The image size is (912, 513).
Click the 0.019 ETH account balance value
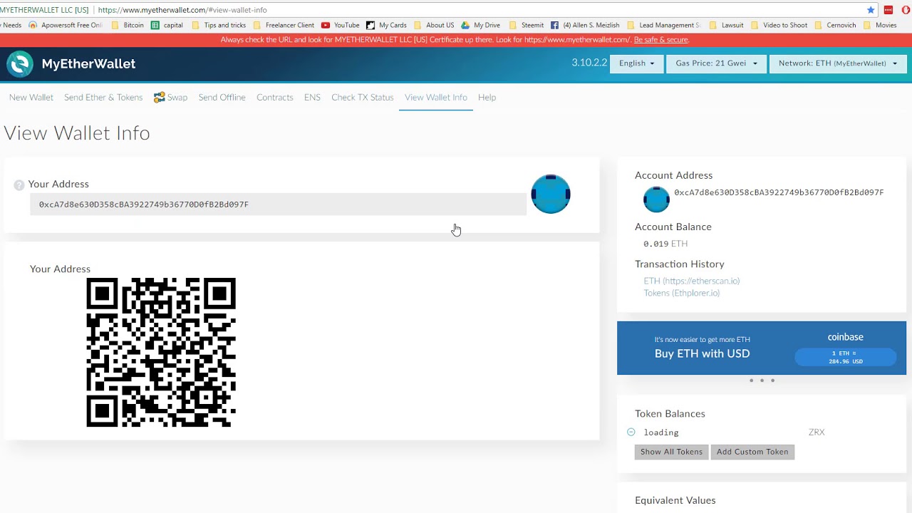665,244
